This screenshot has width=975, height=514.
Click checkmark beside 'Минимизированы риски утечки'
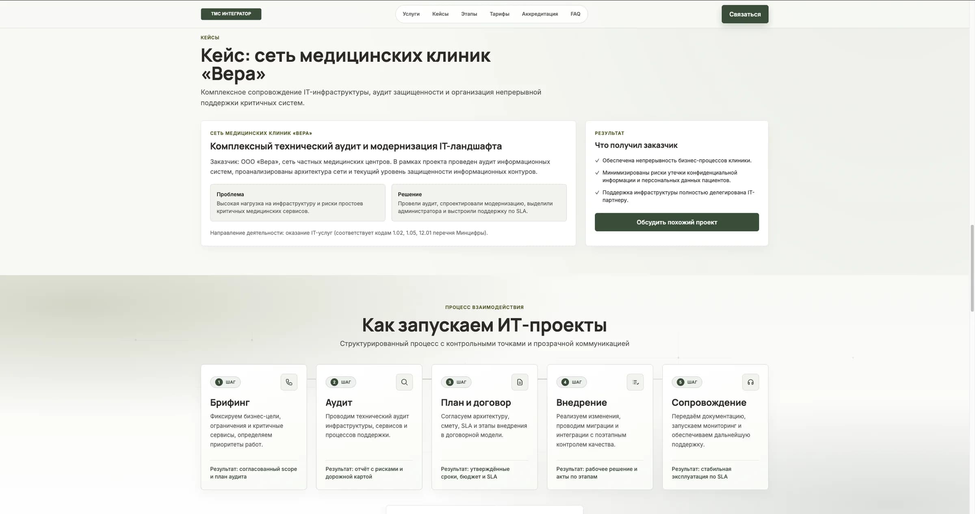pos(597,173)
